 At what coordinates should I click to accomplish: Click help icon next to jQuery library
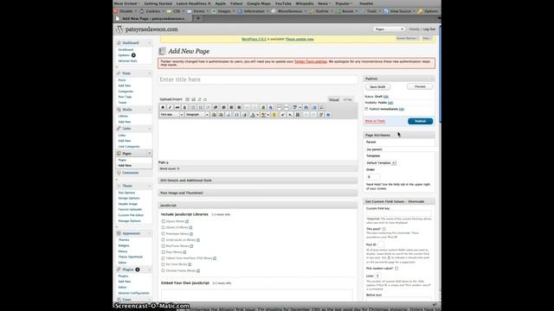(187, 221)
